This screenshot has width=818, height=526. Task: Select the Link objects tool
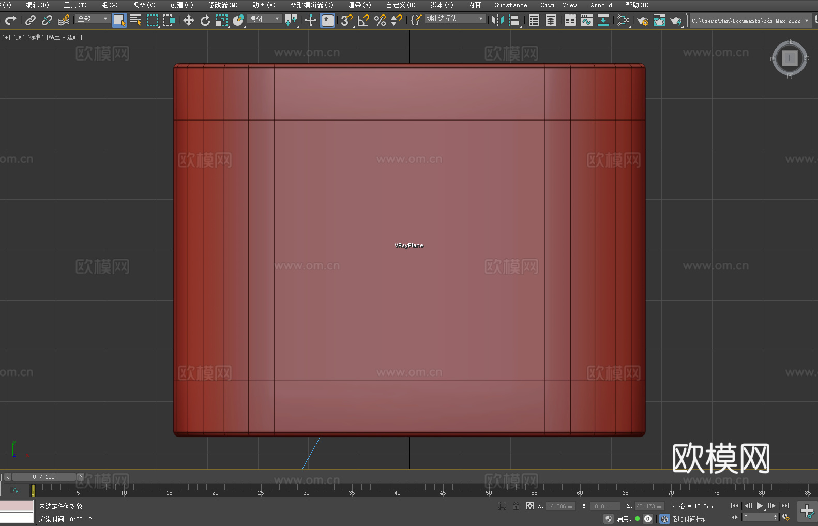point(31,20)
